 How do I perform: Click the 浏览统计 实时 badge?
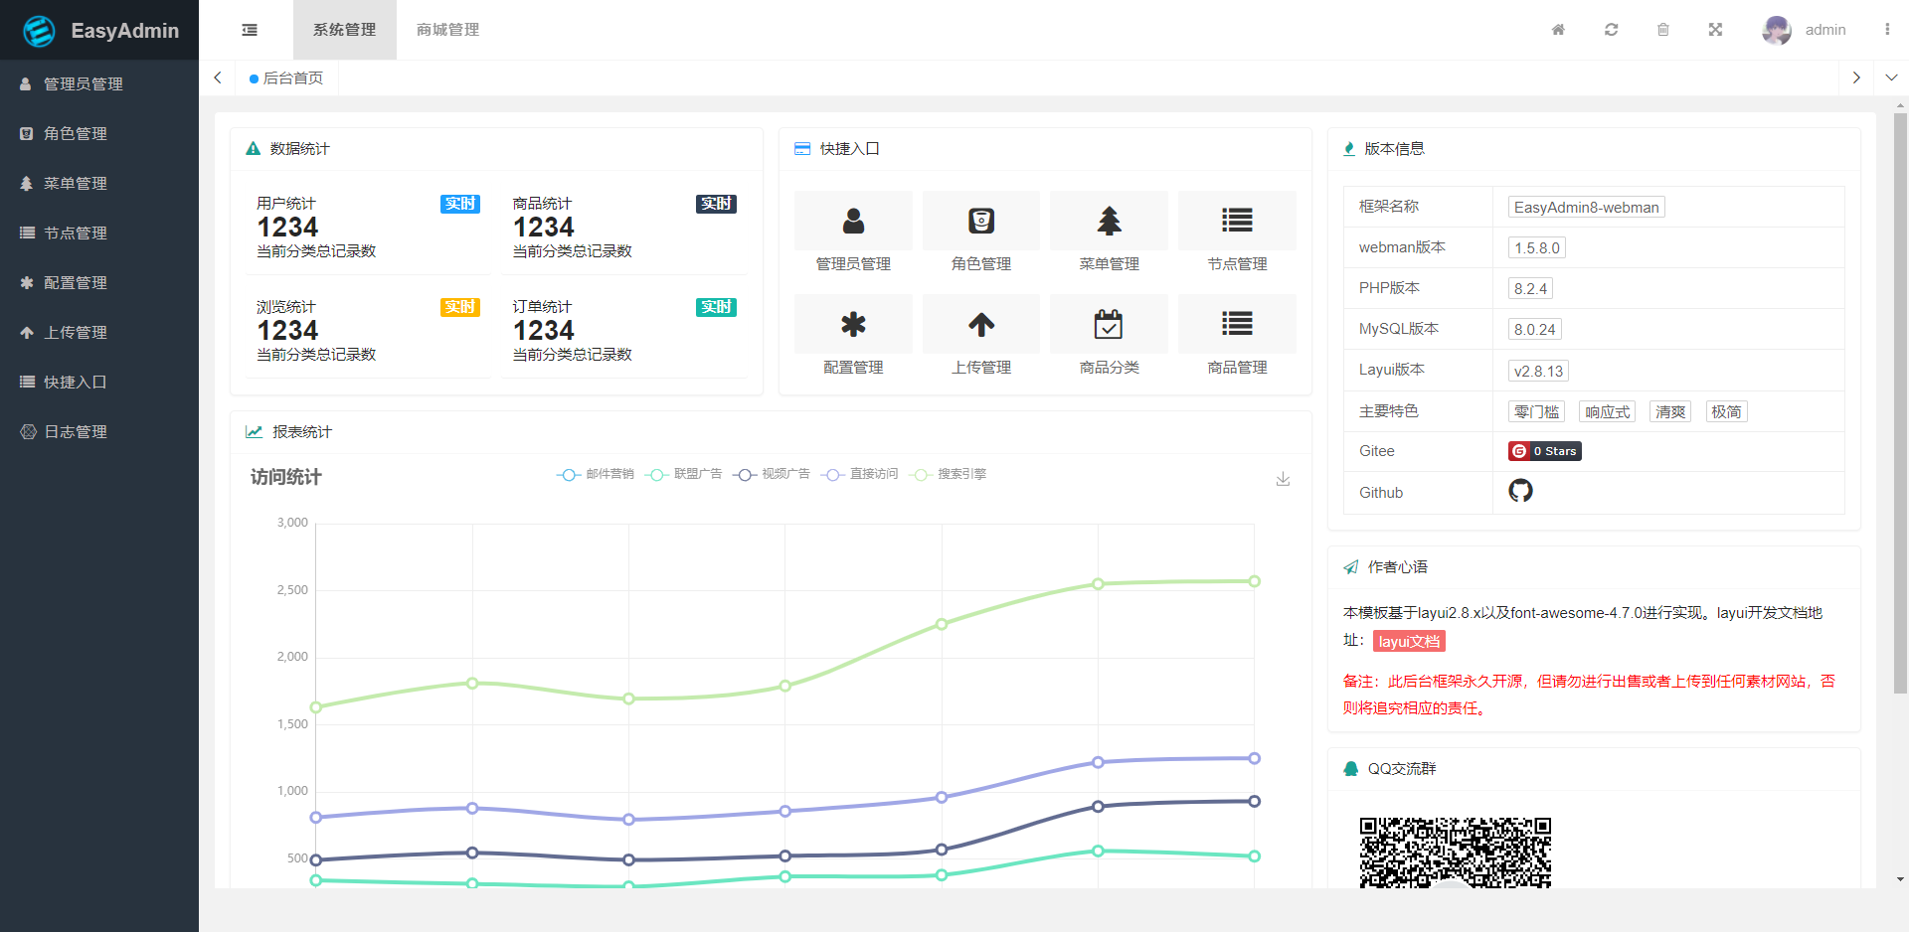coord(460,307)
